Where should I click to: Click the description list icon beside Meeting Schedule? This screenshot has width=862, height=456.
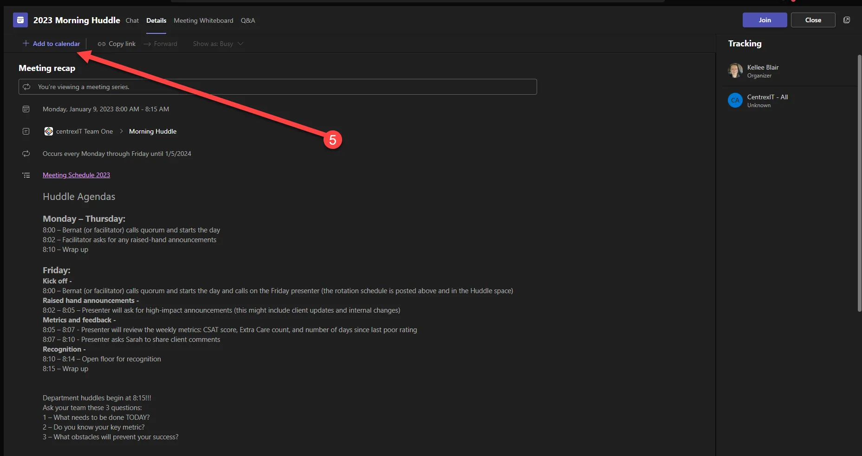(x=26, y=175)
